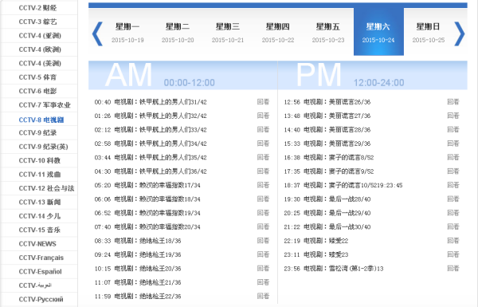Screen dimensions: 478x307
Task: Select the 星期一 2015-10-19 tab
Action: click(x=127, y=33)
